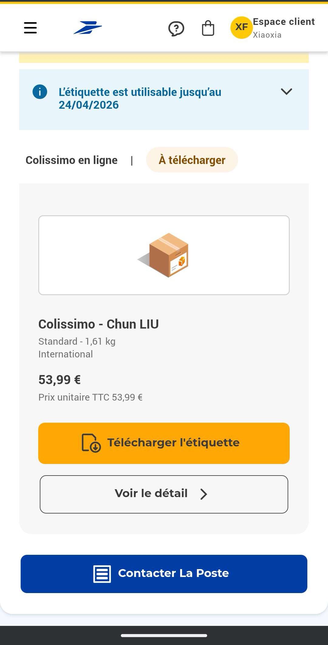Open Espace client account menu
The image size is (328, 645).
284,28
